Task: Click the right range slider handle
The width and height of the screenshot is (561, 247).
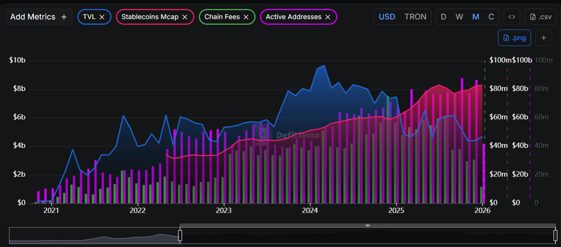Action: point(555,235)
